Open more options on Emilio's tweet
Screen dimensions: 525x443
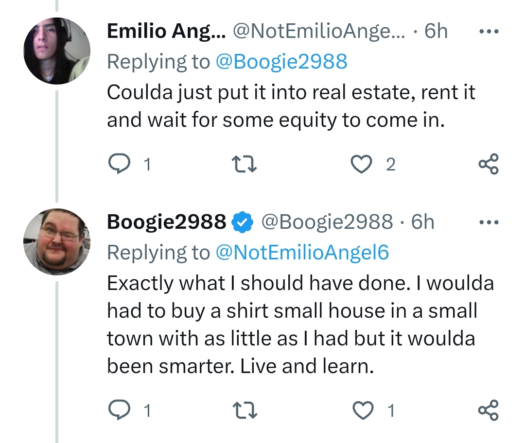coord(488,32)
